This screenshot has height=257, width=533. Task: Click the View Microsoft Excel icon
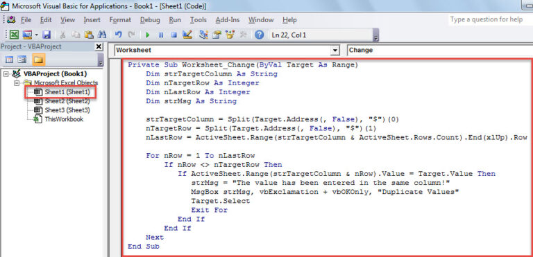tap(14, 35)
